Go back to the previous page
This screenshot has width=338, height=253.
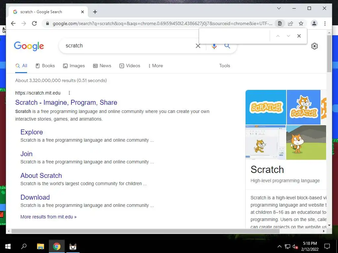tap(13, 23)
